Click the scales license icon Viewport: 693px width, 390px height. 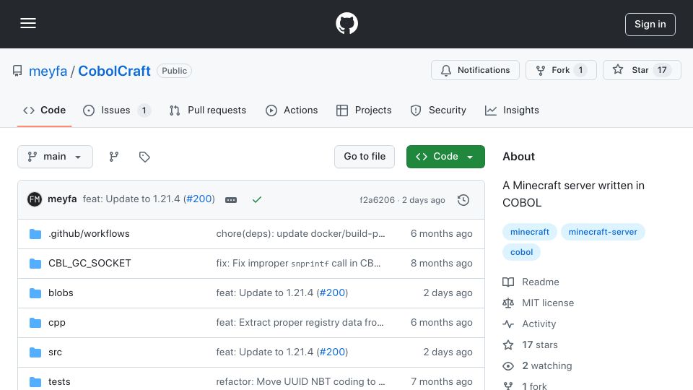[x=508, y=303]
